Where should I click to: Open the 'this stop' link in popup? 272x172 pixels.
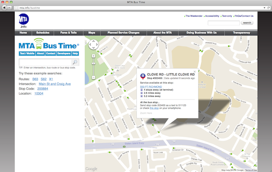click(x=154, y=108)
